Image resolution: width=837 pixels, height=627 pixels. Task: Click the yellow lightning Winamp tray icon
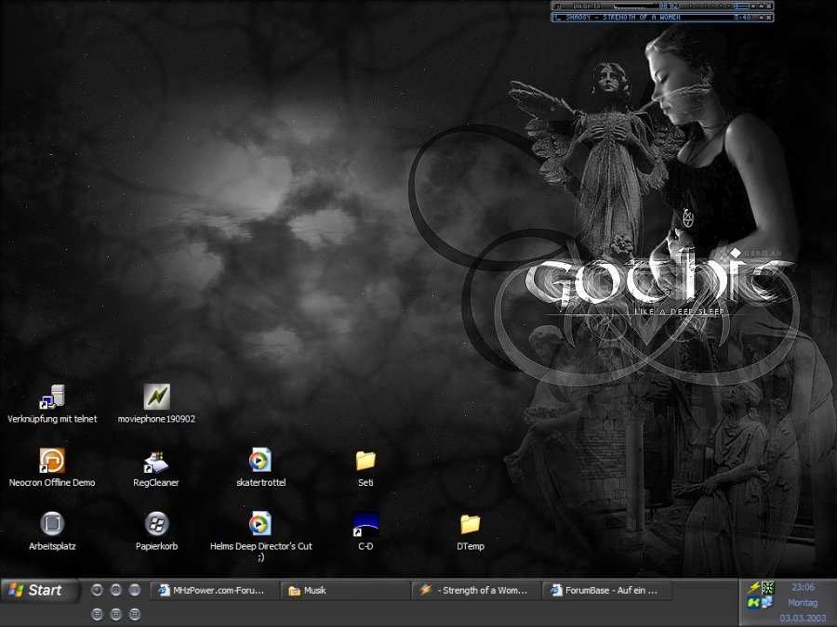pyautogui.click(x=753, y=588)
